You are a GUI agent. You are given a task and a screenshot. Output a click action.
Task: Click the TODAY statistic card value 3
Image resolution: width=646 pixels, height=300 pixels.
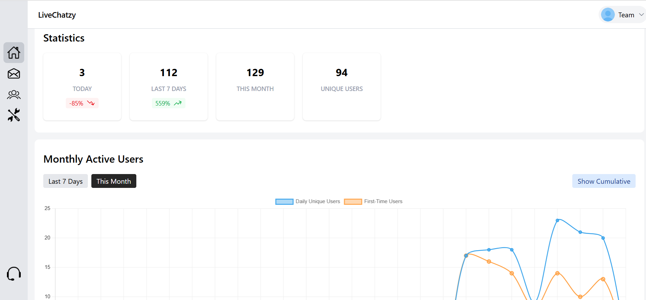[x=82, y=73]
